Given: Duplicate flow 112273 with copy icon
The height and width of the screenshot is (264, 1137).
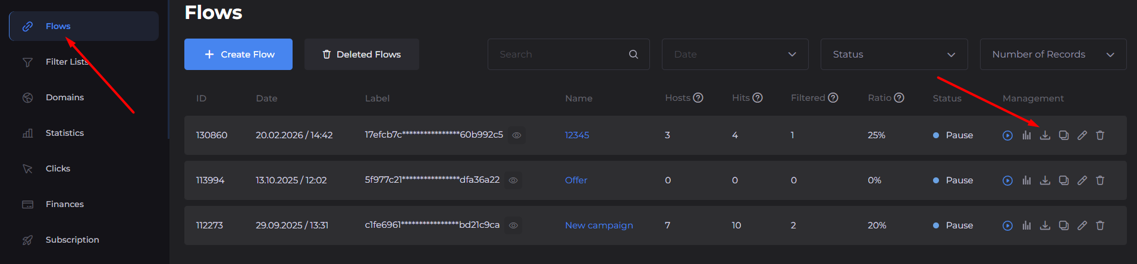Looking at the screenshot, I should coord(1064,225).
